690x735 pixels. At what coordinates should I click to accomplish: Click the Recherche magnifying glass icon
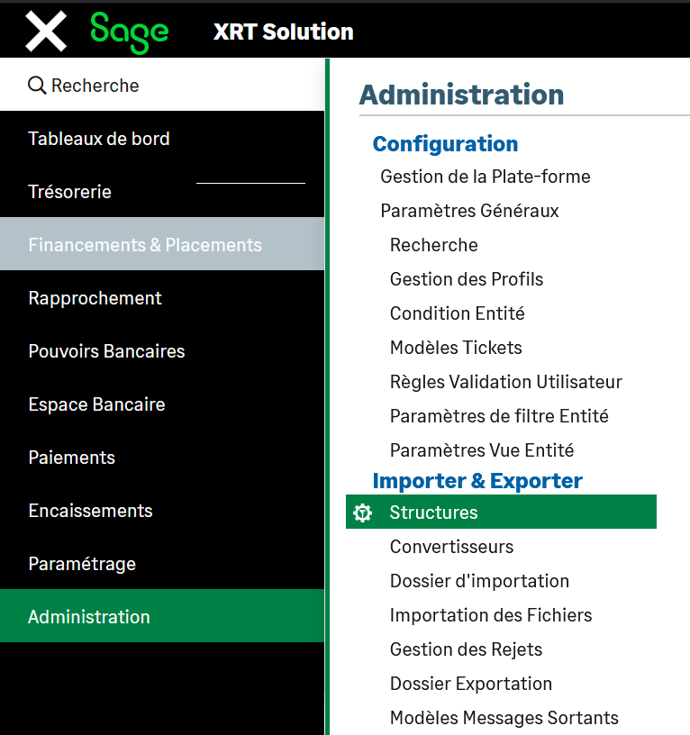click(x=37, y=86)
